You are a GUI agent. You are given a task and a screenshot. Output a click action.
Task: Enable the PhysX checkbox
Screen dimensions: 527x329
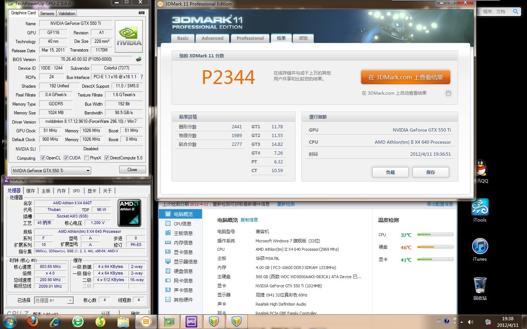click(87, 158)
